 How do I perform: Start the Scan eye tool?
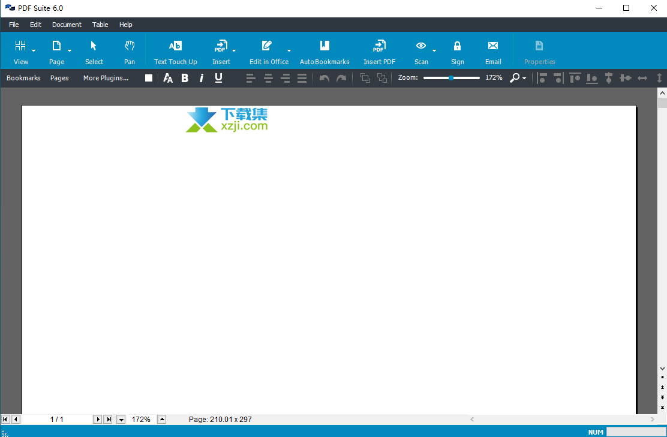pyautogui.click(x=421, y=52)
